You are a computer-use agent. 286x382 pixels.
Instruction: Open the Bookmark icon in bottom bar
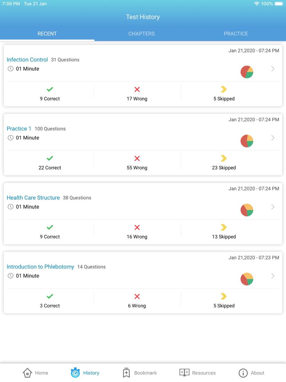pos(126,373)
